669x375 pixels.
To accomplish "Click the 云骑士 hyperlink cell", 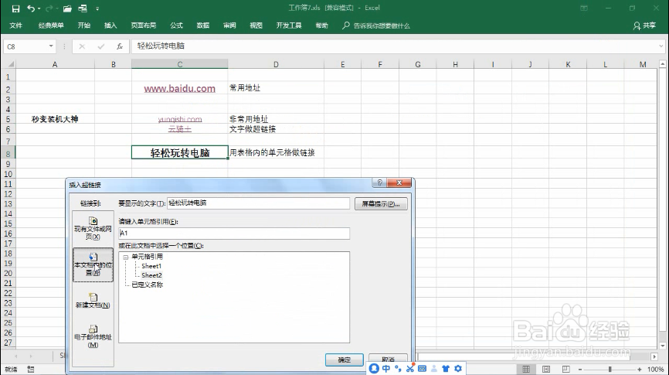I will pyautogui.click(x=180, y=129).
